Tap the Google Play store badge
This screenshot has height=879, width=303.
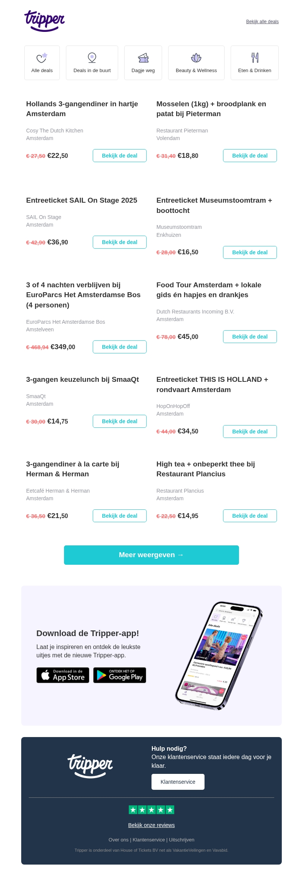click(120, 675)
